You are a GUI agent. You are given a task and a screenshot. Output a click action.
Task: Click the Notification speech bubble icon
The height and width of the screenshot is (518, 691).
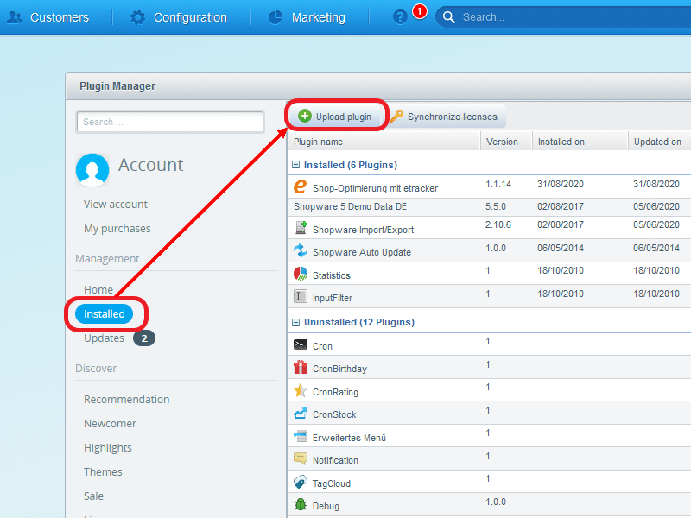coord(301,458)
